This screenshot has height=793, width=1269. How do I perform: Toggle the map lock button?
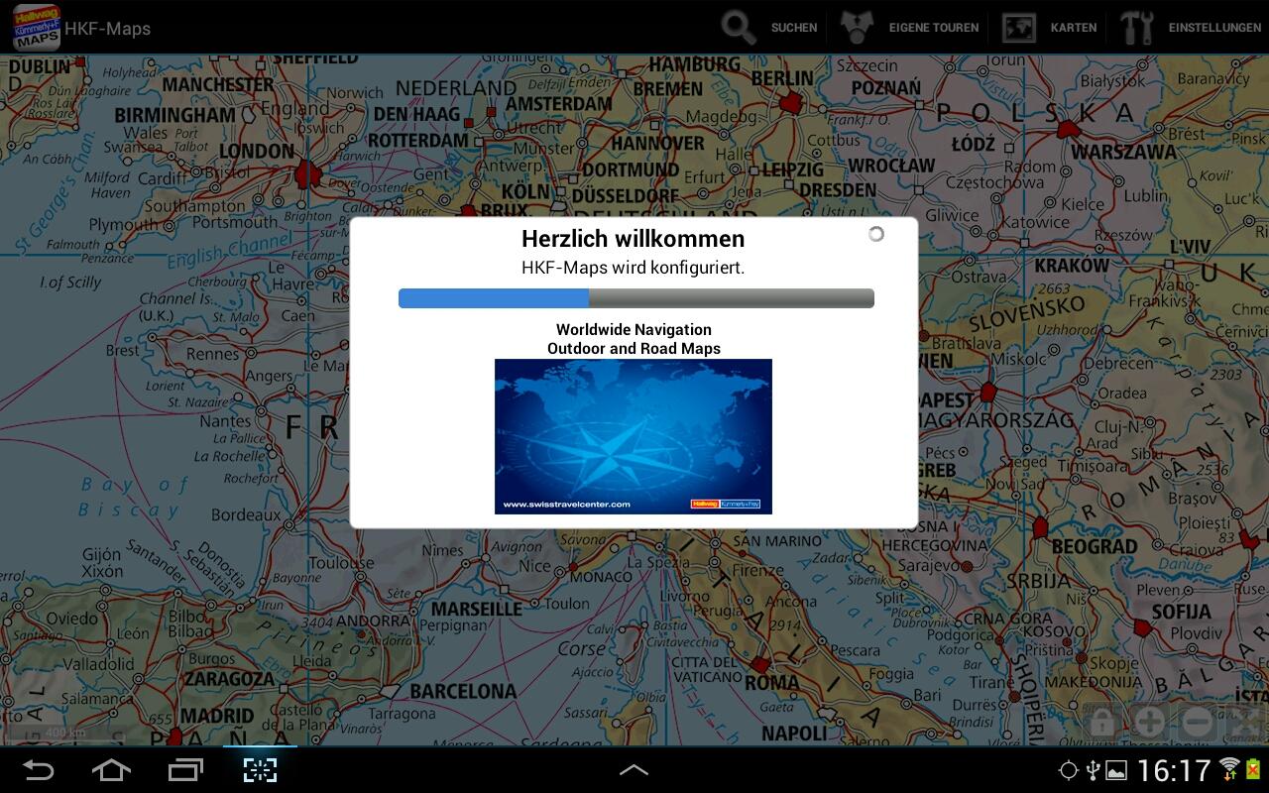[x=1101, y=722]
